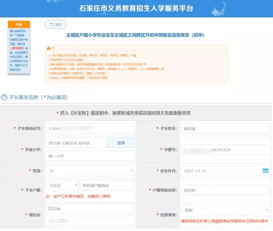Click the 河北省-石家庄市-裕华区 region field
The width and height of the screenshot is (273, 231).
76,143
